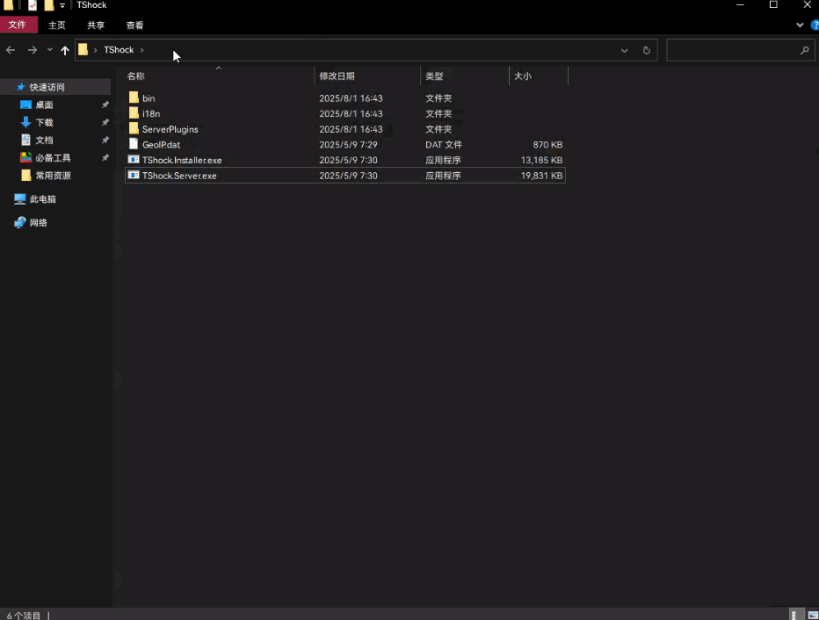The image size is (819, 620).
Task: Select the bin folder icon
Action: coord(134,97)
